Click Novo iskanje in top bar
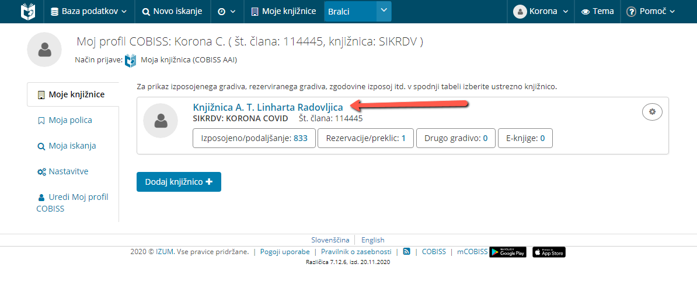 [172, 12]
